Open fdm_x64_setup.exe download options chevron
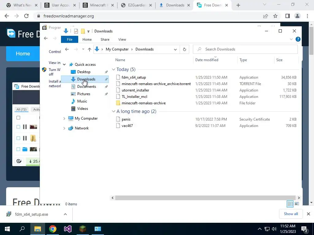 point(65,214)
